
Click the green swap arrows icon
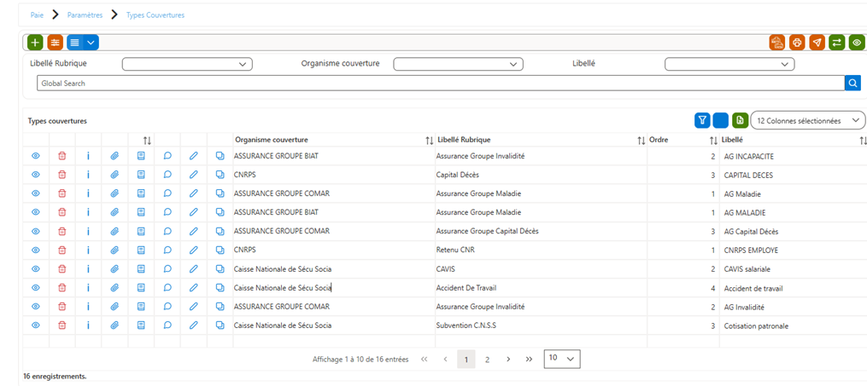(837, 42)
